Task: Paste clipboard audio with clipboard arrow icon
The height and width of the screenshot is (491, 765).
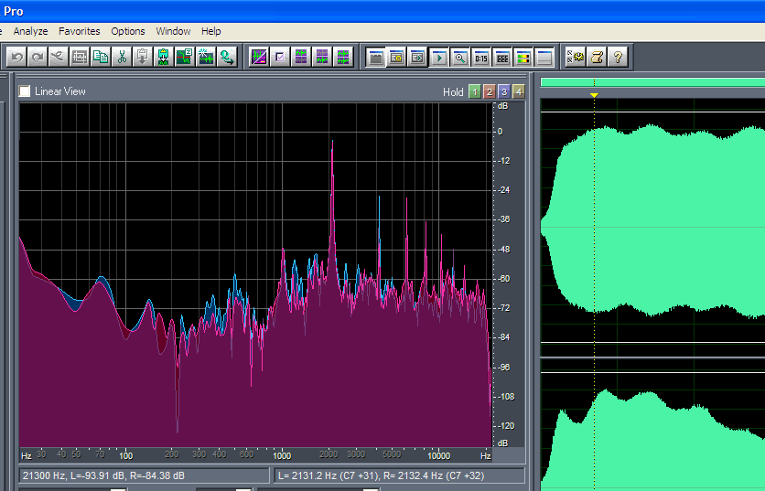Action: click(x=143, y=57)
